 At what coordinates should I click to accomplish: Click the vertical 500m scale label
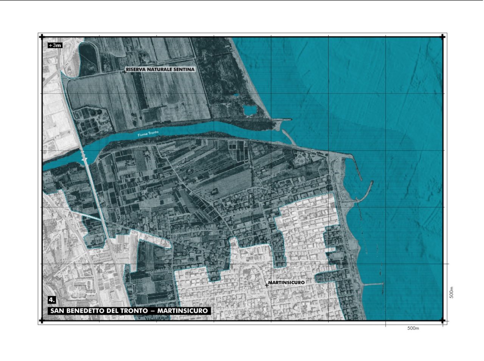click(x=451, y=293)
